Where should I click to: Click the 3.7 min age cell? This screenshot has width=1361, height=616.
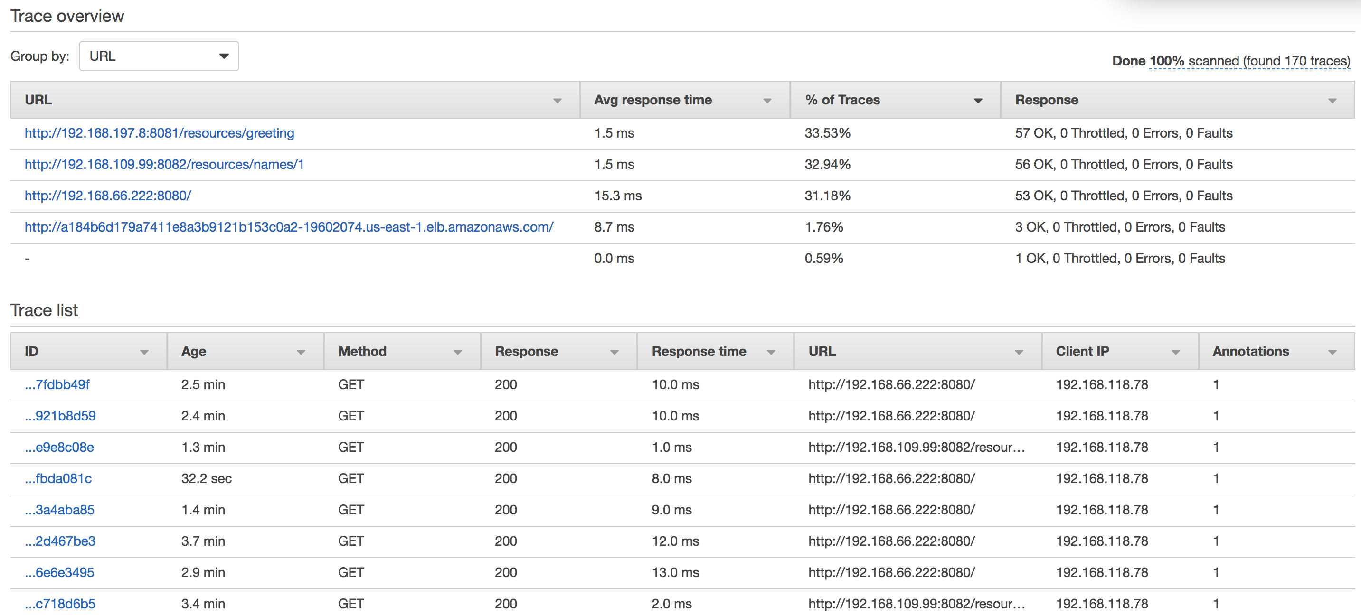point(203,541)
